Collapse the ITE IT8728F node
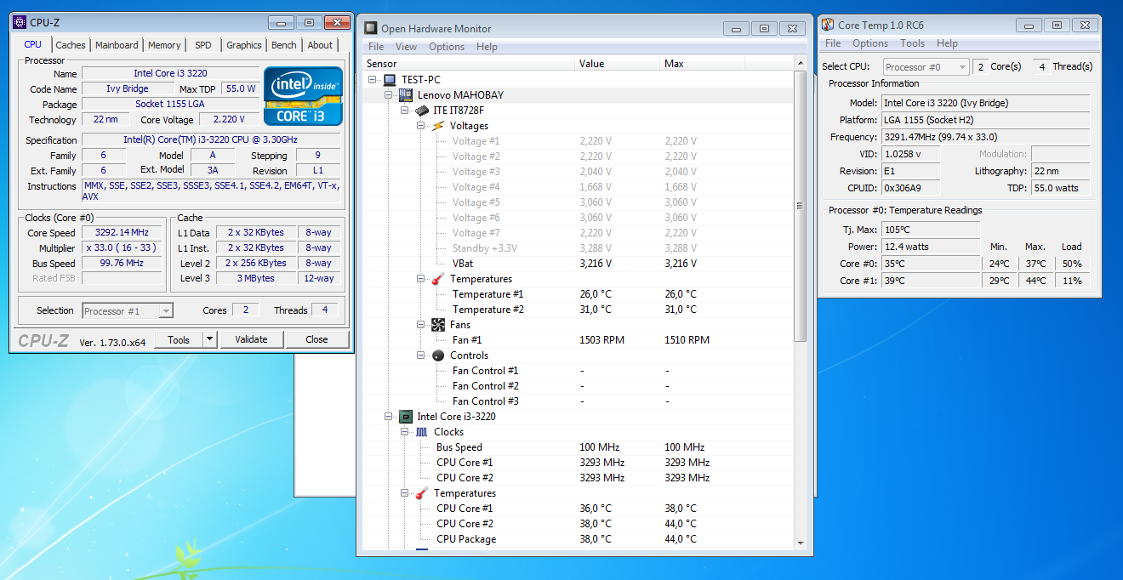The image size is (1123, 580). click(x=405, y=111)
